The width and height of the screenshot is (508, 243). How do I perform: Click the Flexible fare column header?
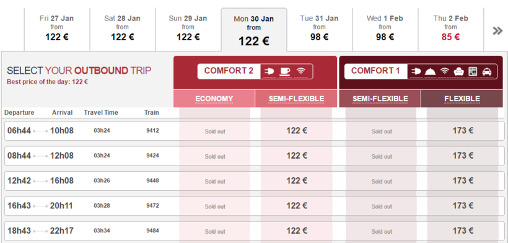click(462, 99)
